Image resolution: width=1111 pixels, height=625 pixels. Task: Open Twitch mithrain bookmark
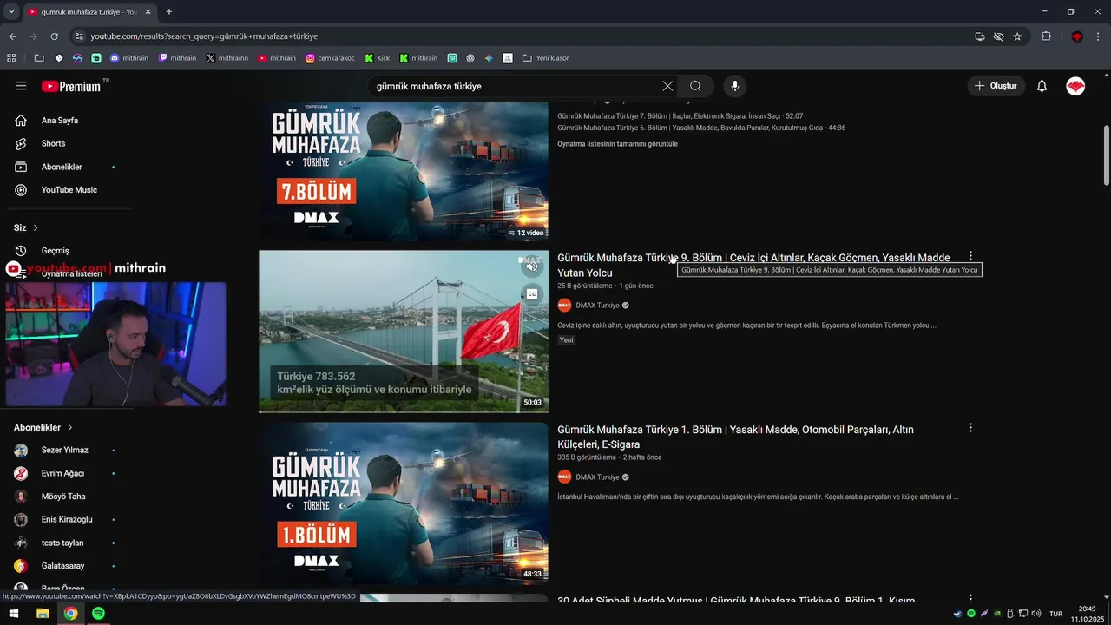[177, 58]
